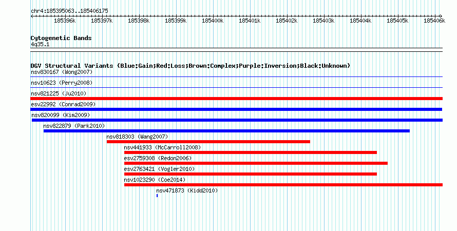Select the nsv10623 (Perry2008) label
Screen dimensions: 457x231
point(62,83)
